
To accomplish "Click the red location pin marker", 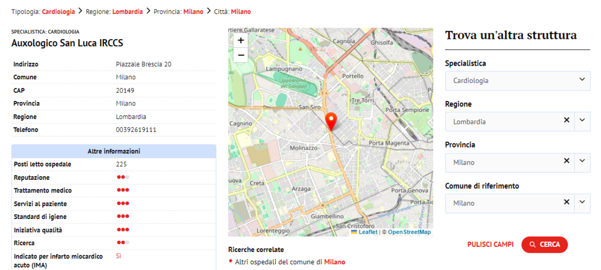I will click(331, 121).
